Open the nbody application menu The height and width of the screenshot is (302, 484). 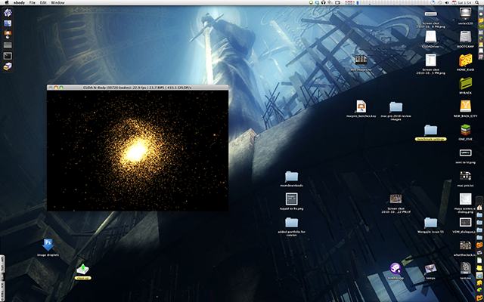tap(19, 2)
